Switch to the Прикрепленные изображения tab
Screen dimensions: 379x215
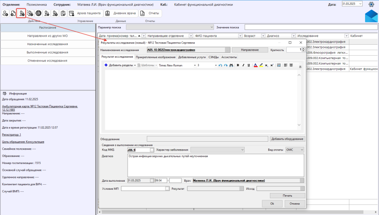[x=155, y=57]
